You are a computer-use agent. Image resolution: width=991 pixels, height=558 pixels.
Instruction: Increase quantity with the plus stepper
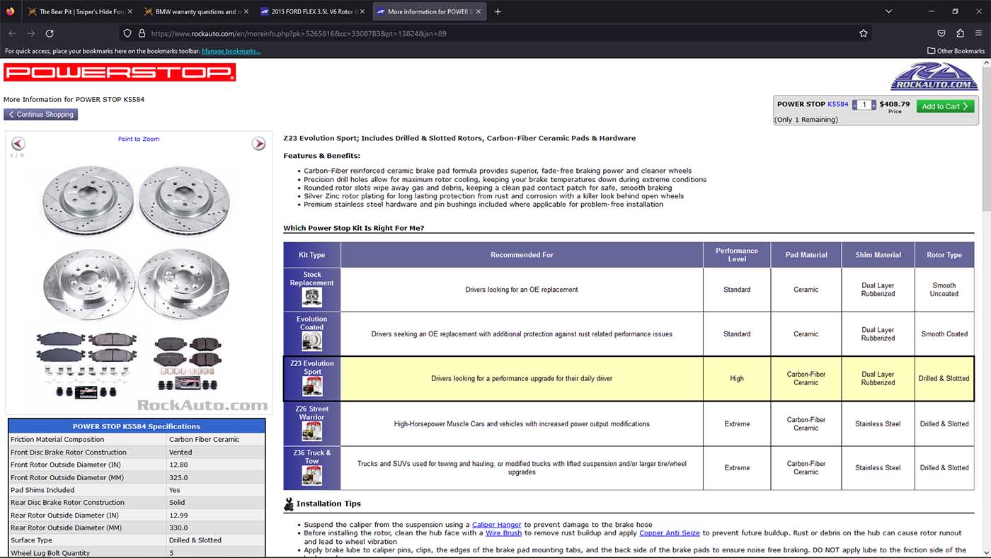(x=873, y=105)
